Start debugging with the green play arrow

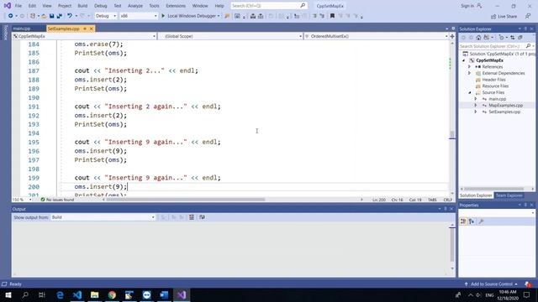click(163, 16)
